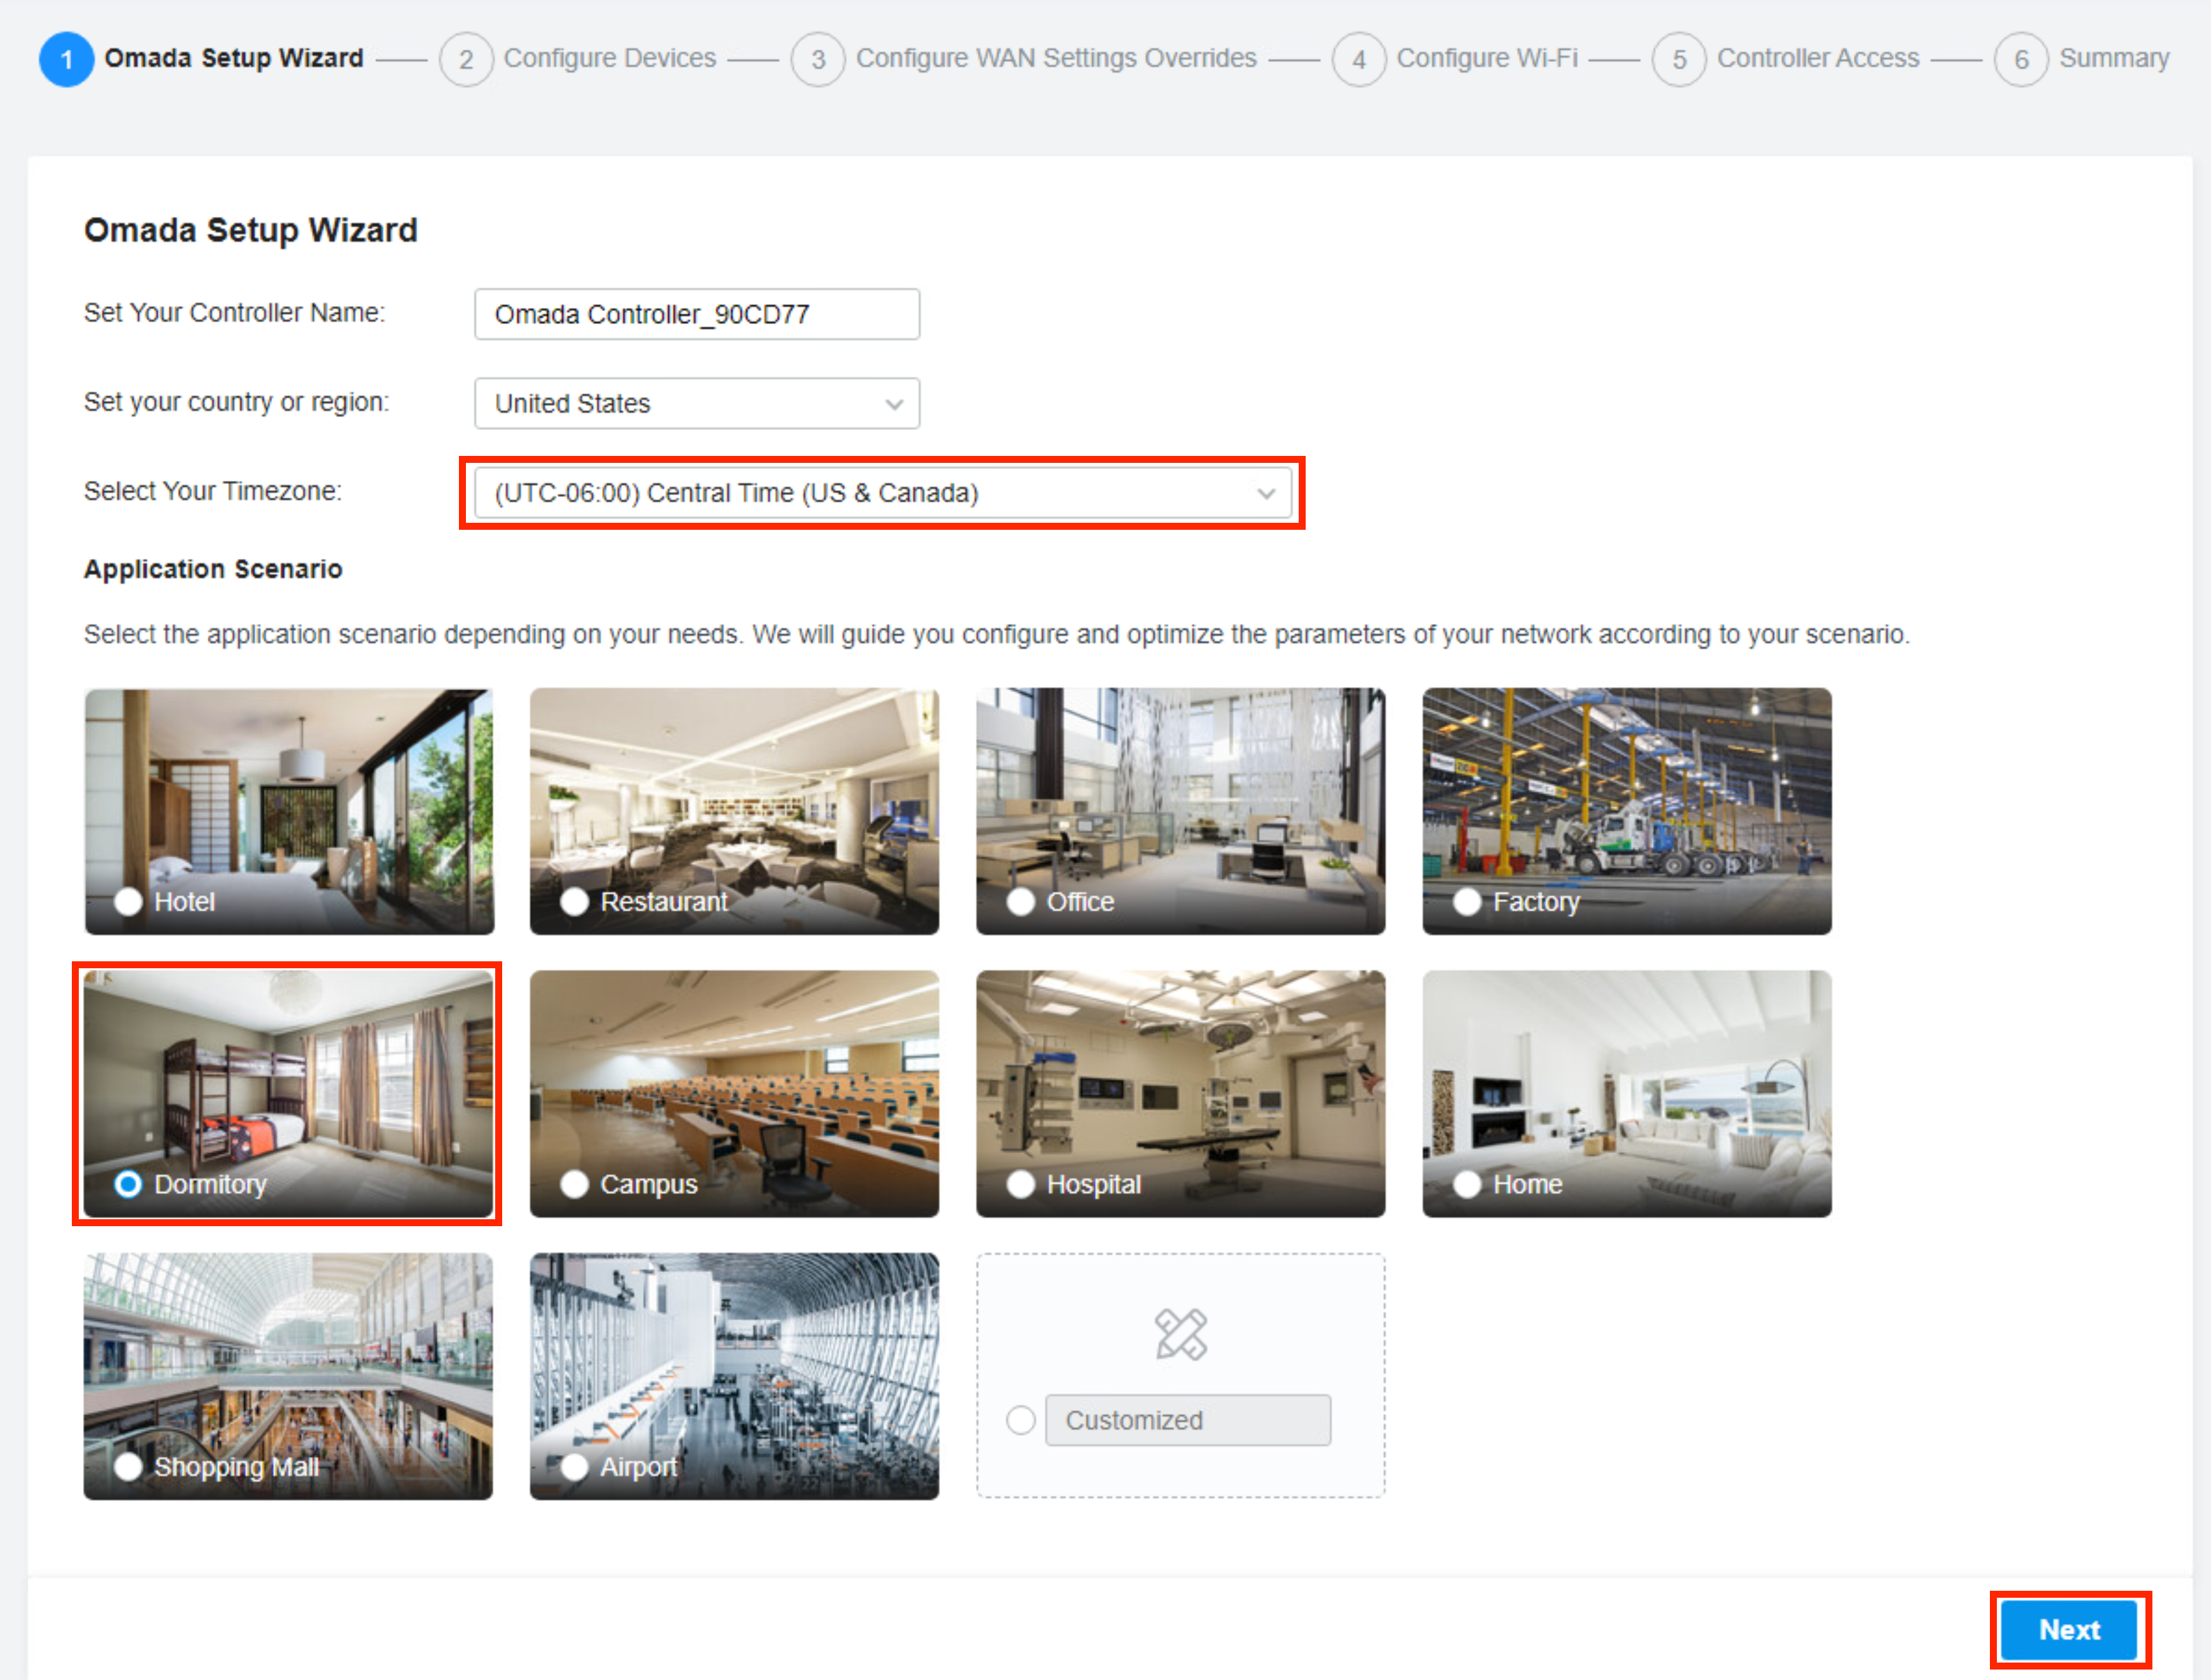Select the Customized radio button
The image size is (2211, 1680).
[x=1020, y=1420]
